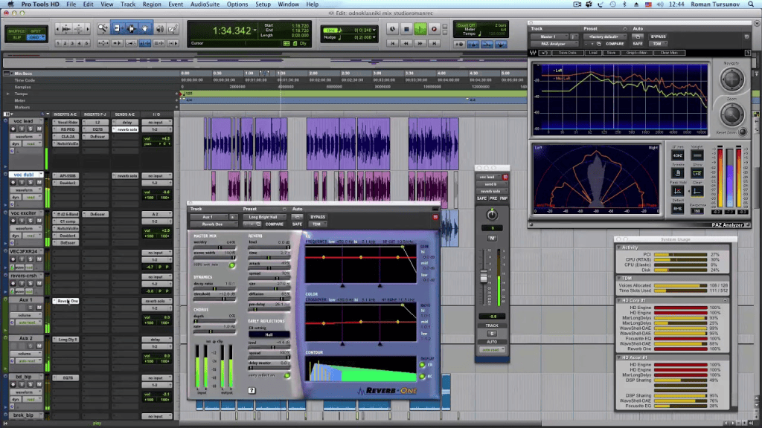Select the Zoomer tool in the toolbar
This screenshot has width=762, height=428.
(x=103, y=29)
